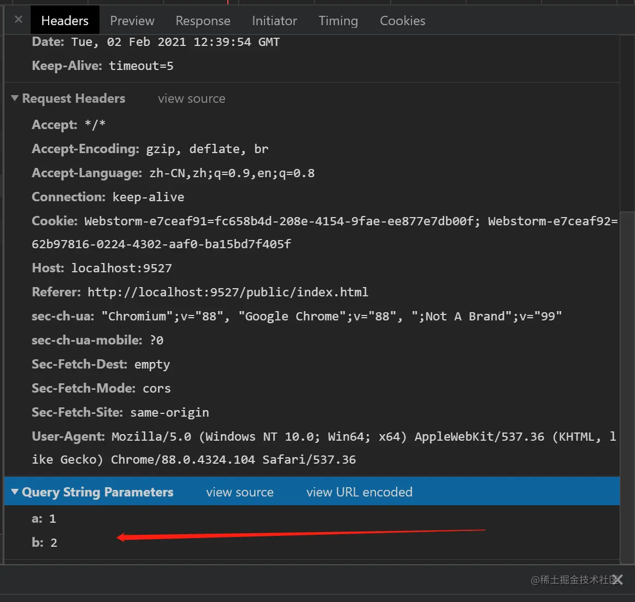The height and width of the screenshot is (602, 635).
Task: Open the Timing tab
Action: click(338, 21)
